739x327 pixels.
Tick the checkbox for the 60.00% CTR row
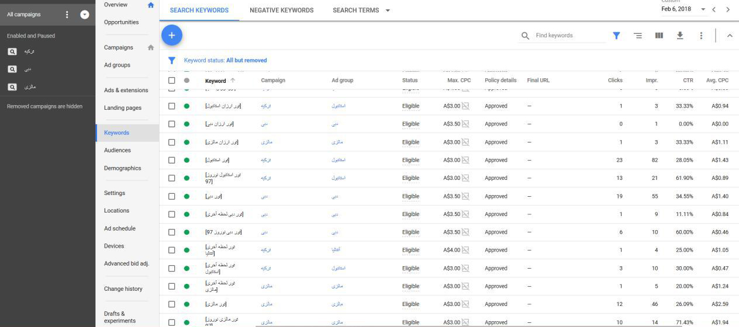point(172,232)
